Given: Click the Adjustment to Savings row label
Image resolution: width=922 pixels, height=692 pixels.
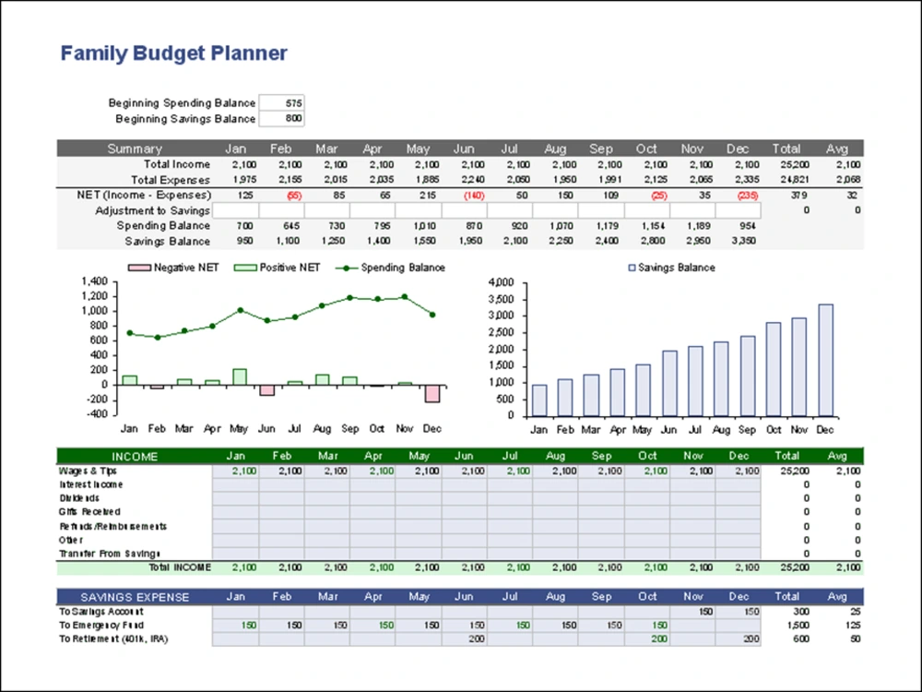Looking at the screenshot, I should 152,210.
